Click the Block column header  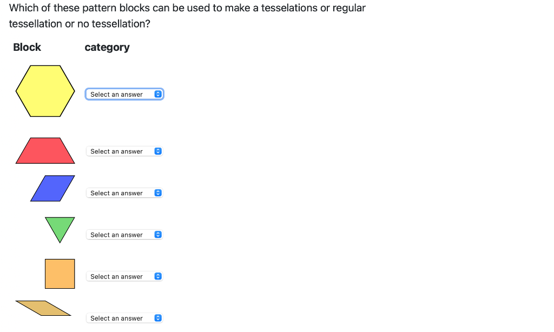click(x=27, y=47)
